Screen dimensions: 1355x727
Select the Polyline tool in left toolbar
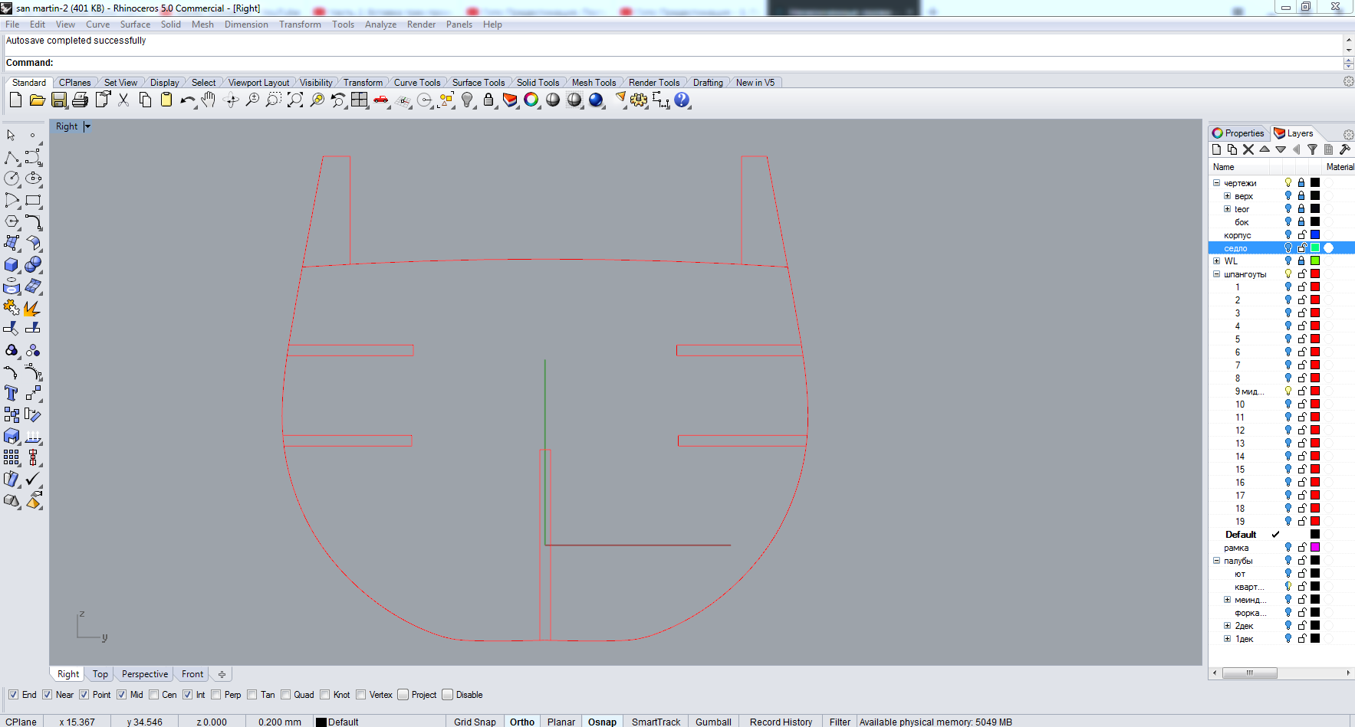click(x=12, y=158)
